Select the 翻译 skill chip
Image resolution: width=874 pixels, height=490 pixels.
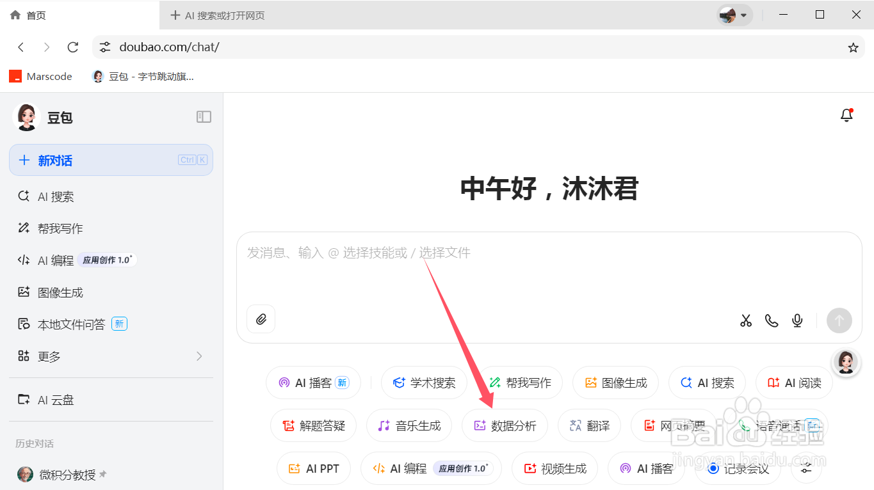[x=589, y=426]
